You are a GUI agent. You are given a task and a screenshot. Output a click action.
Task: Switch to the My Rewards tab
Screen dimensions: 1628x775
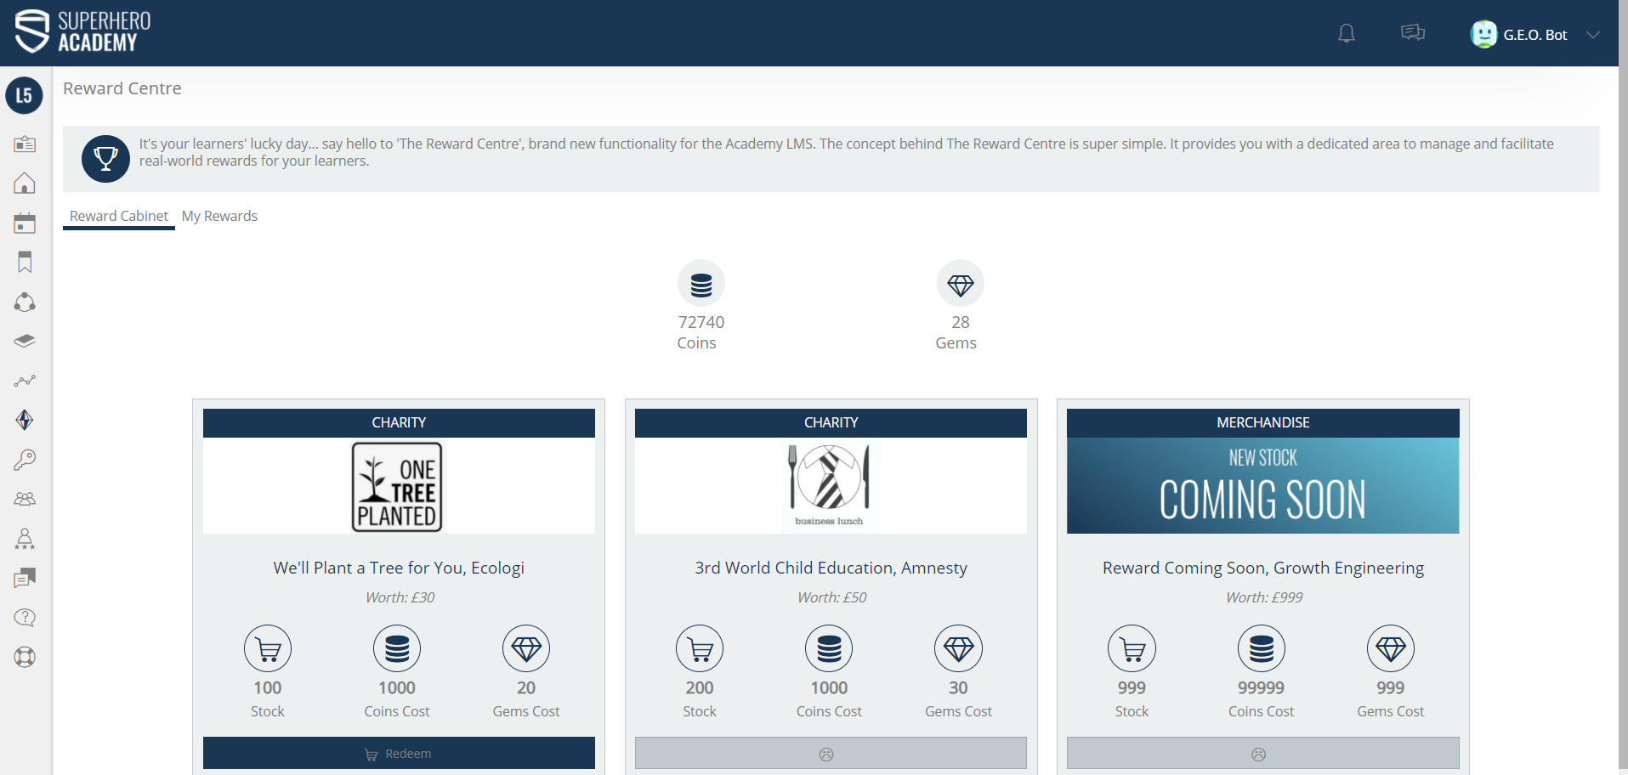coord(219,216)
